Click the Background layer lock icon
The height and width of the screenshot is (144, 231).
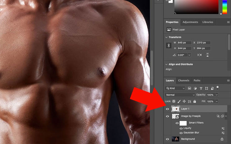(x=222, y=139)
